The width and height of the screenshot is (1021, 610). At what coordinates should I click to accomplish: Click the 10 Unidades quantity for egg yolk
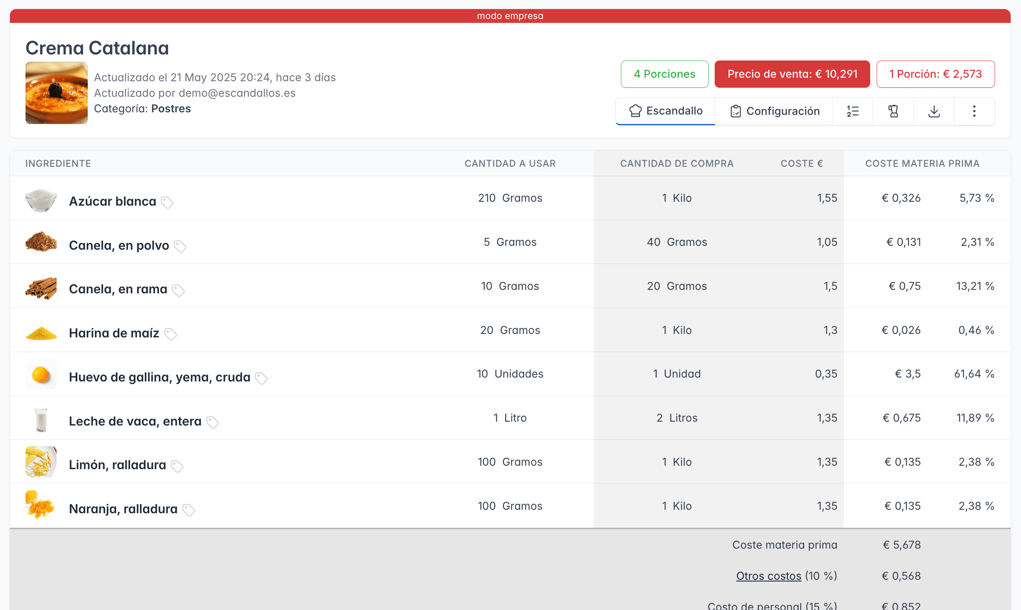pos(510,374)
